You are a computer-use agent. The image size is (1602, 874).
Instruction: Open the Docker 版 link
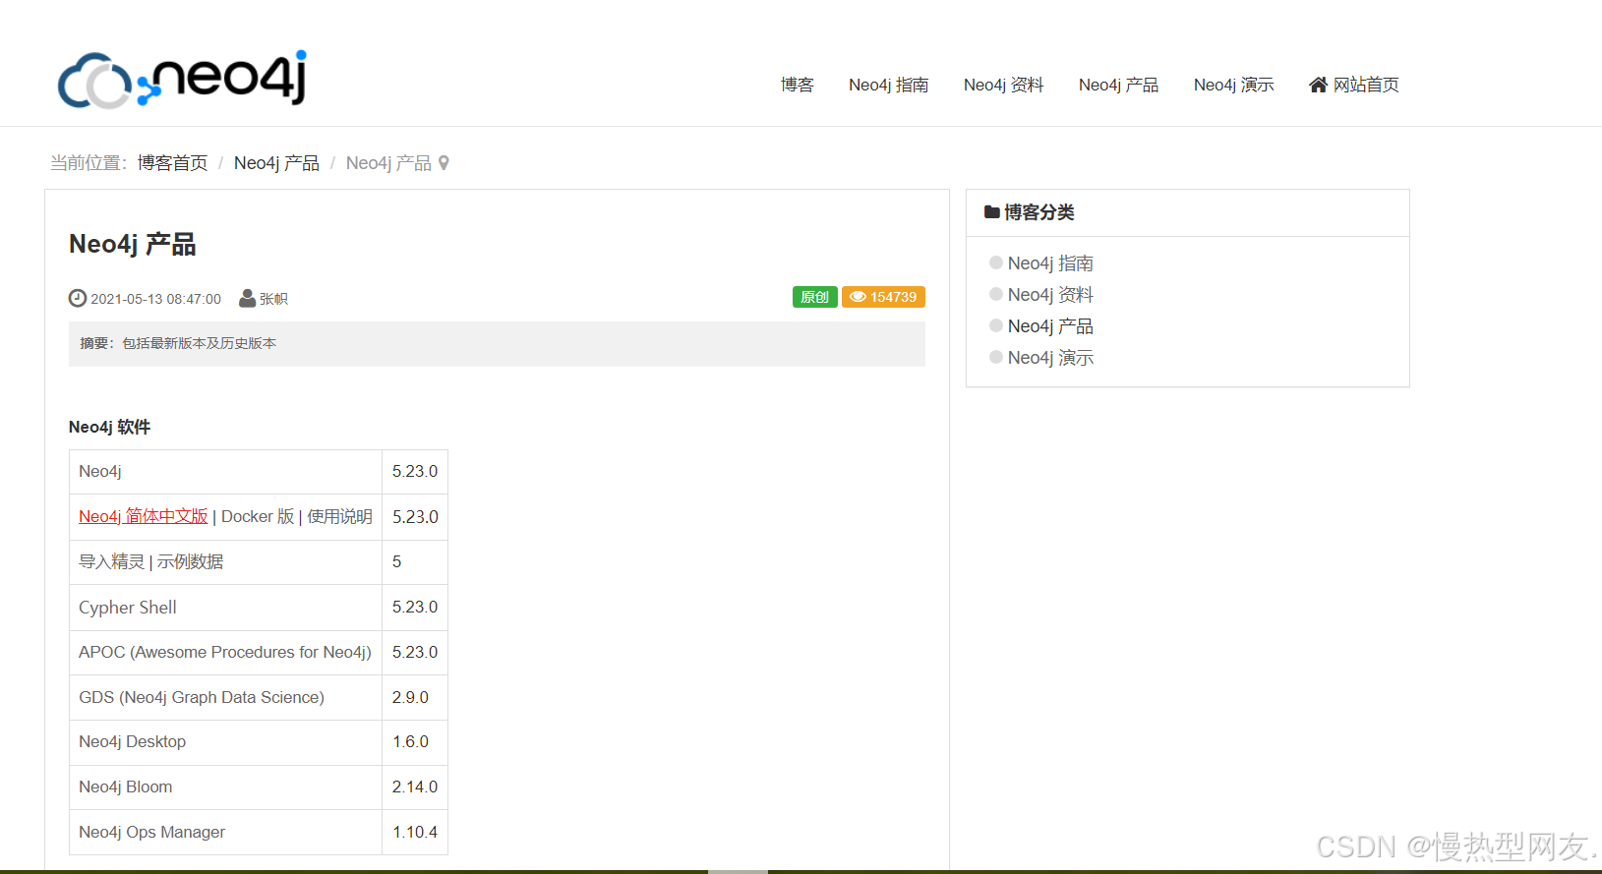pyautogui.click(x=258, y=517)
